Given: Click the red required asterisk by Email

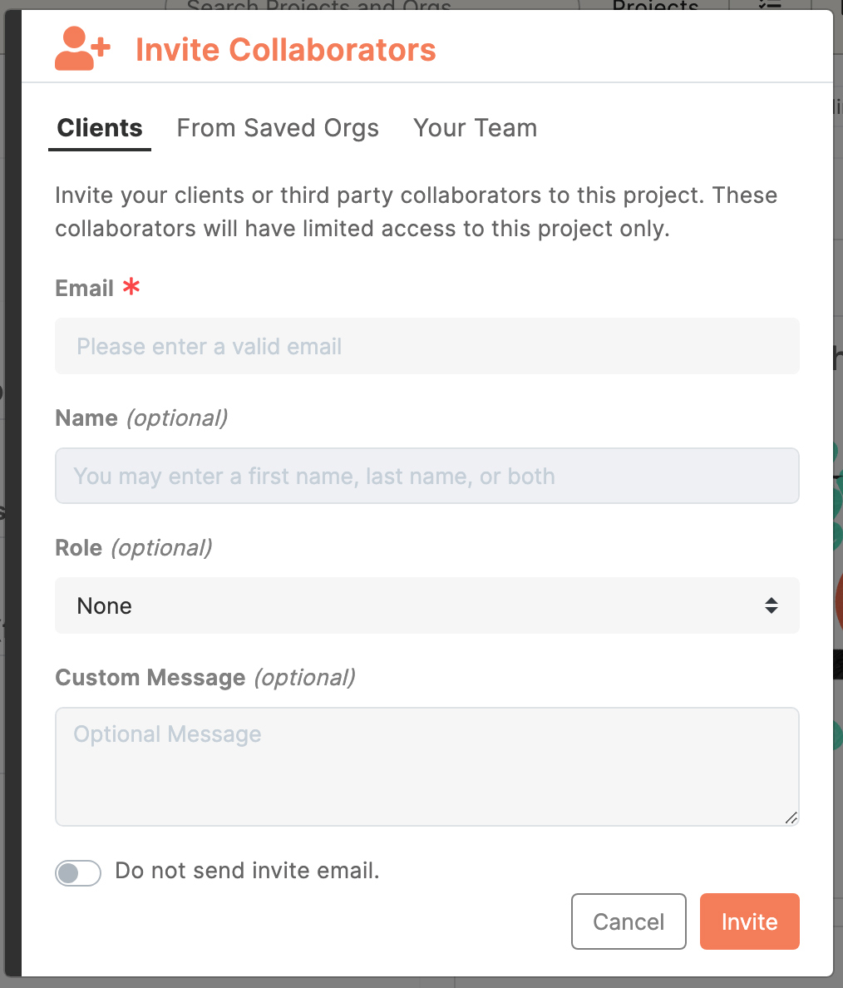Looking at the screenshot, I should pyautogui.click(x=131, y=287).
